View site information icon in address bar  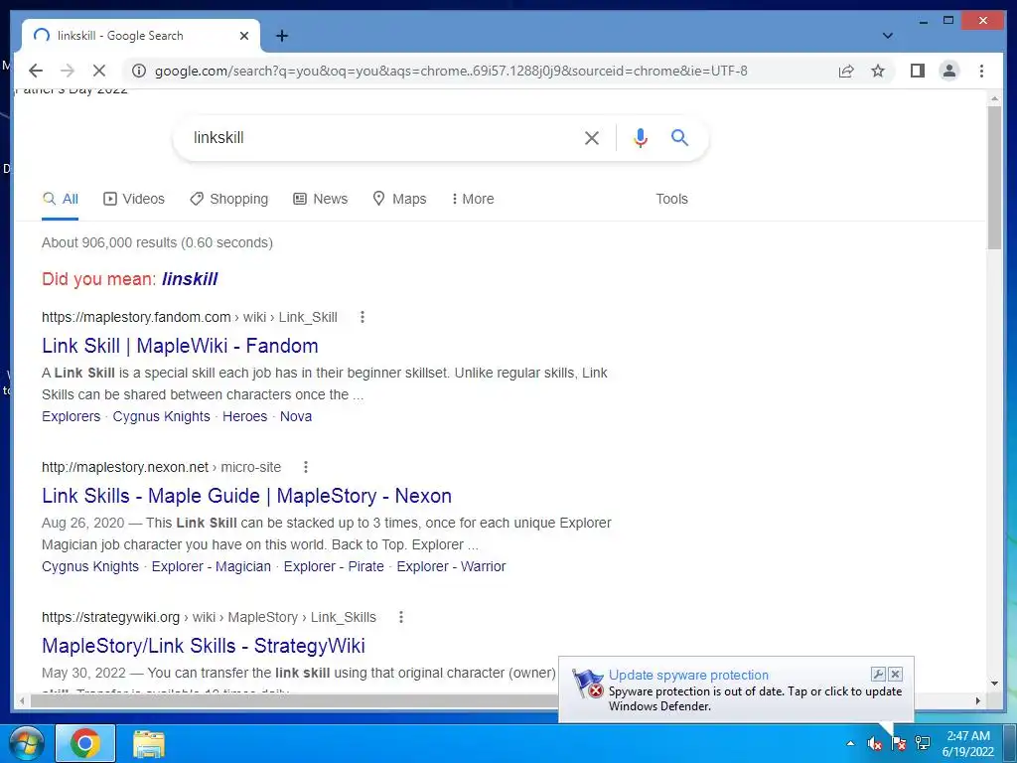click(x=139, y=71)
